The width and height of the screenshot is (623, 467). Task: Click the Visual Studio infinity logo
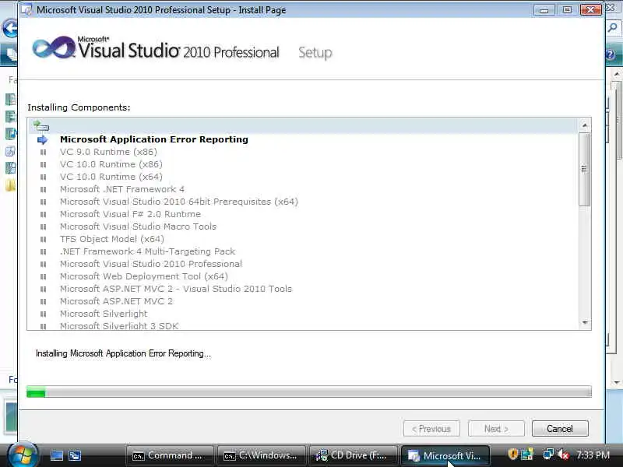pyautogui.click(x=54, y=47)
